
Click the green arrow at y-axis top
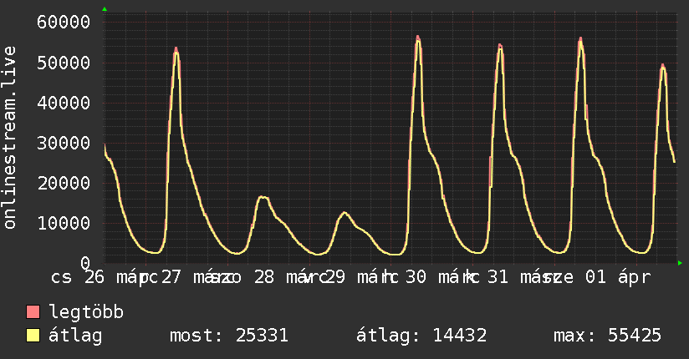(105, 9)
